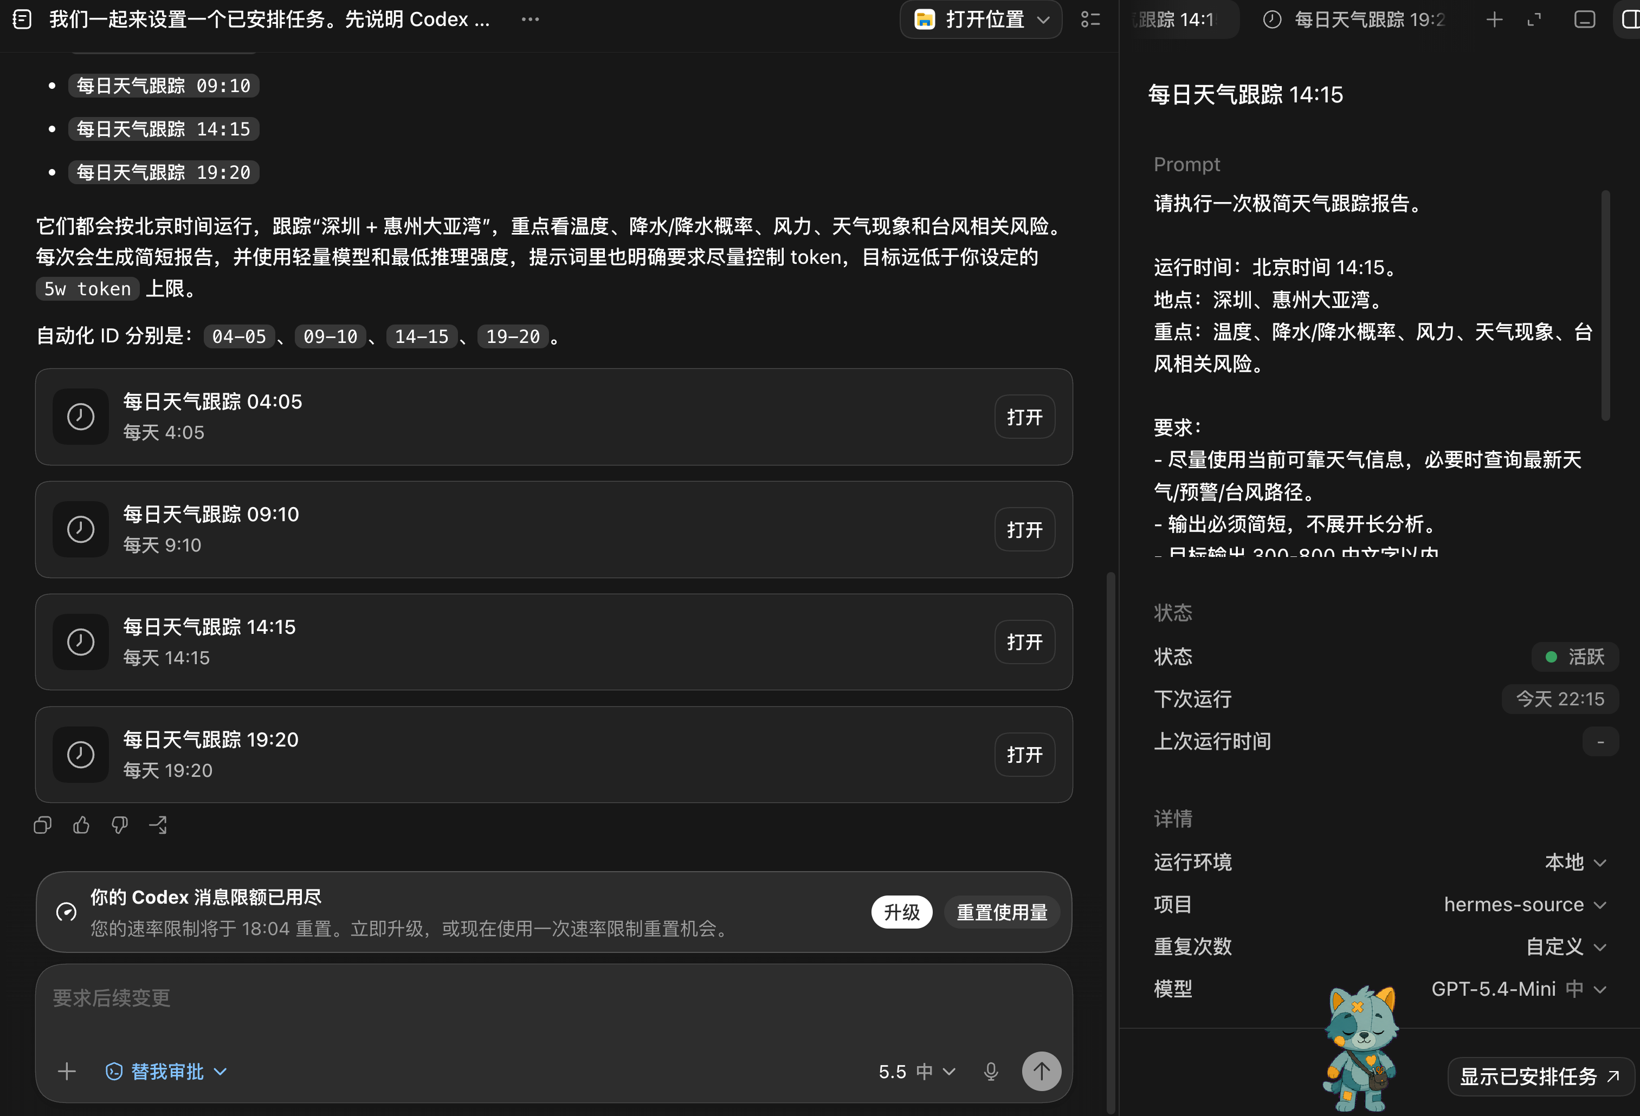This screenshot has height=1116, width=1640.
Task: Click the expand panel icon in top bar
Action: click(1534, 20)
